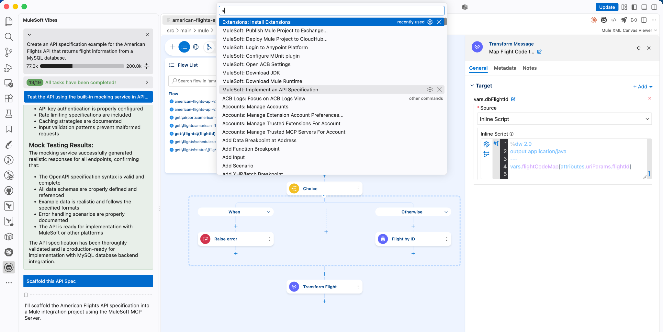Select the Raise error component
The image size is (663, 332).
point(236,239)
